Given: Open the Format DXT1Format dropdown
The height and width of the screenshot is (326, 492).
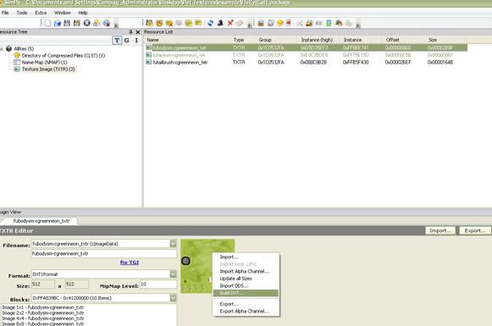Looking at the screenshot, I should tap(173, 274).
